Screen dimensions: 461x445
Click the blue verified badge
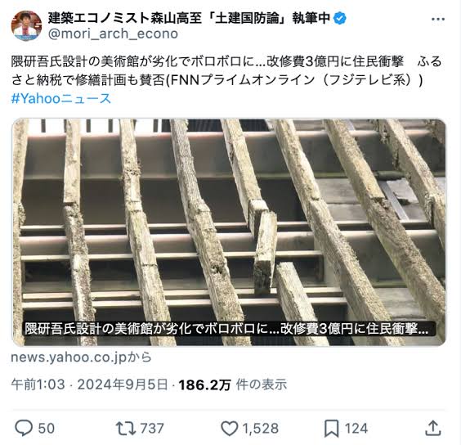point(340,18)
